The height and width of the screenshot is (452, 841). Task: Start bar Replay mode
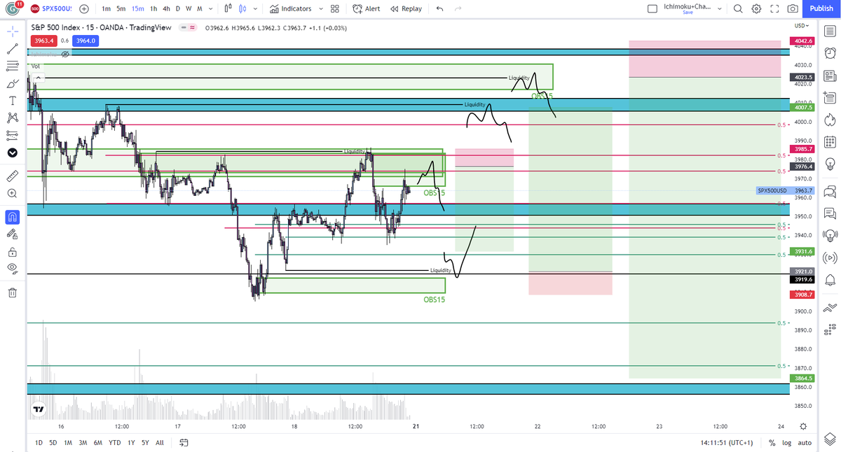tap(406, 8)
